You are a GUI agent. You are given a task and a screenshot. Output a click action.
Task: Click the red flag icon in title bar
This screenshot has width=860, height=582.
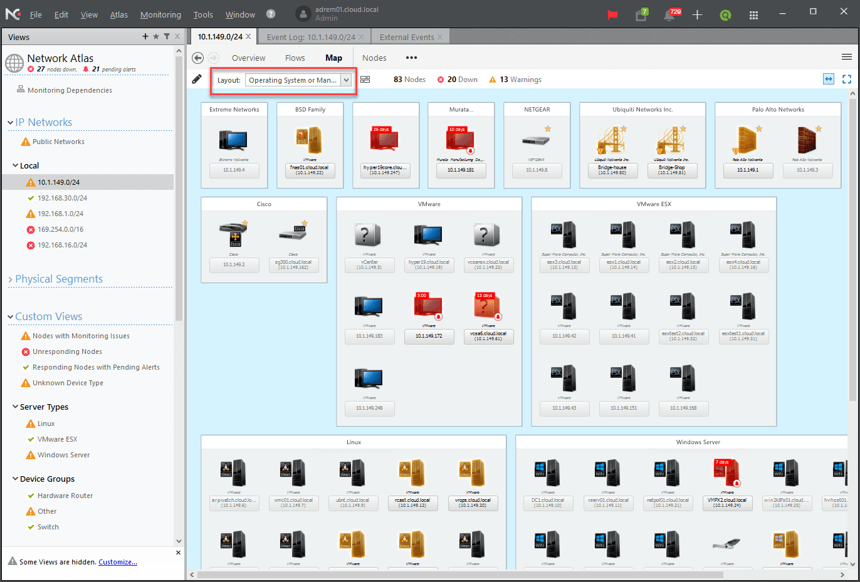612,14
